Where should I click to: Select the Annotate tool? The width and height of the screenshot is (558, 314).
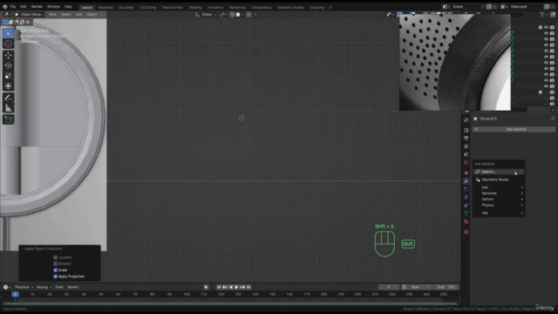pyautogui.click(x=8, y=98)
